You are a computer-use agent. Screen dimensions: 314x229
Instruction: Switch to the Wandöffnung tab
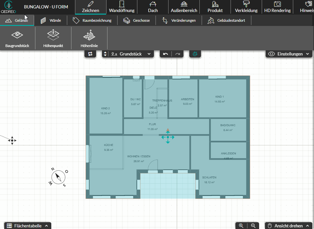(122, 7)
